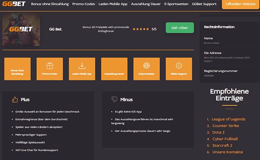260x160 pixels.
Task: Click the gift icon on Promo-Codes tile
Action: click(x=50, y=66)
